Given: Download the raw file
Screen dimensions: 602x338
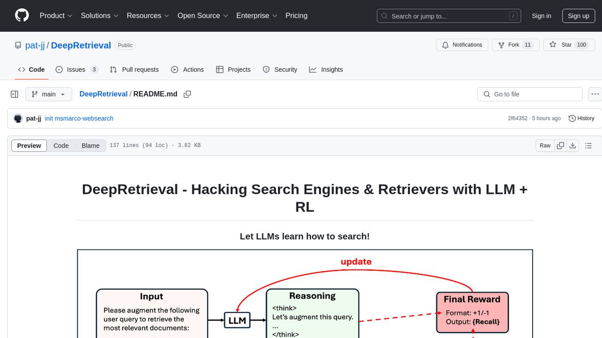Looking at the screenshot, I should 572,146.
